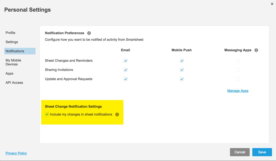Close the Personal Settings dialog
Viewport: 276px width, 161px height.
coord(272,4)
